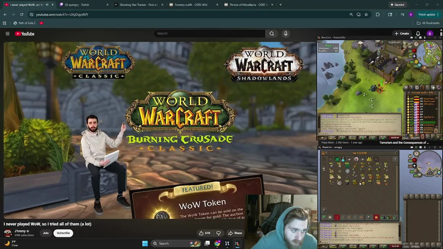Expand the All Bookmarks folder

point(428,23)
